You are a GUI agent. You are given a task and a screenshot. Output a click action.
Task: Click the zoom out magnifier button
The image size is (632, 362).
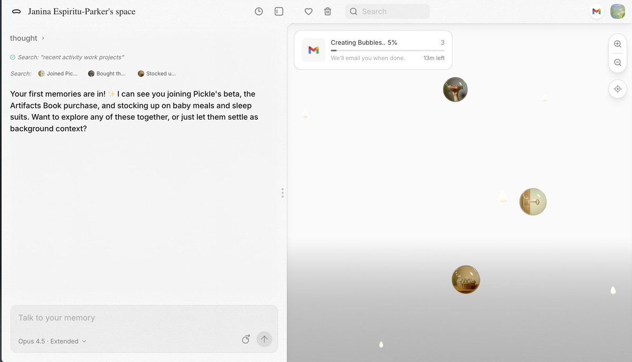tap(618, 63)
